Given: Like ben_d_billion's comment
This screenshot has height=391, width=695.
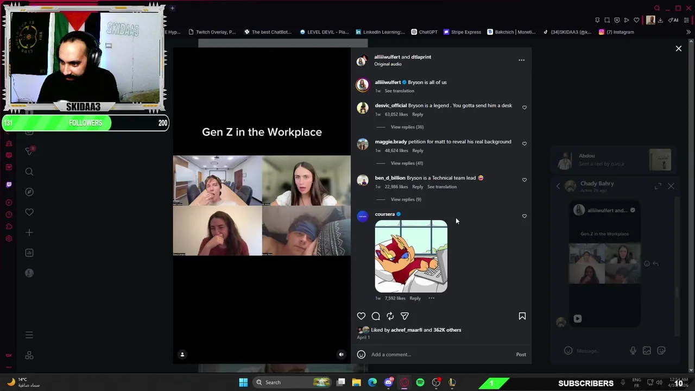Looking at the screenshot, I should point(525,180).
